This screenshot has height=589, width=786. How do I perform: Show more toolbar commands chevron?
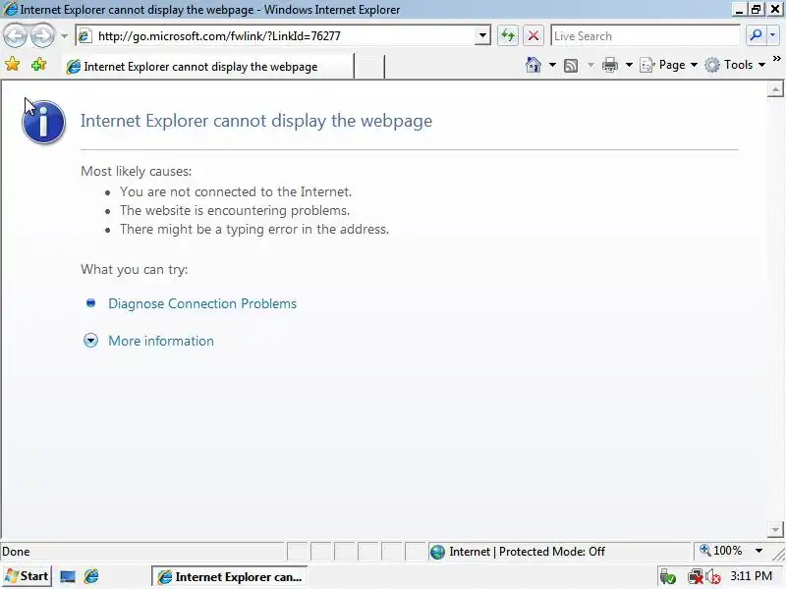(776, 59)
